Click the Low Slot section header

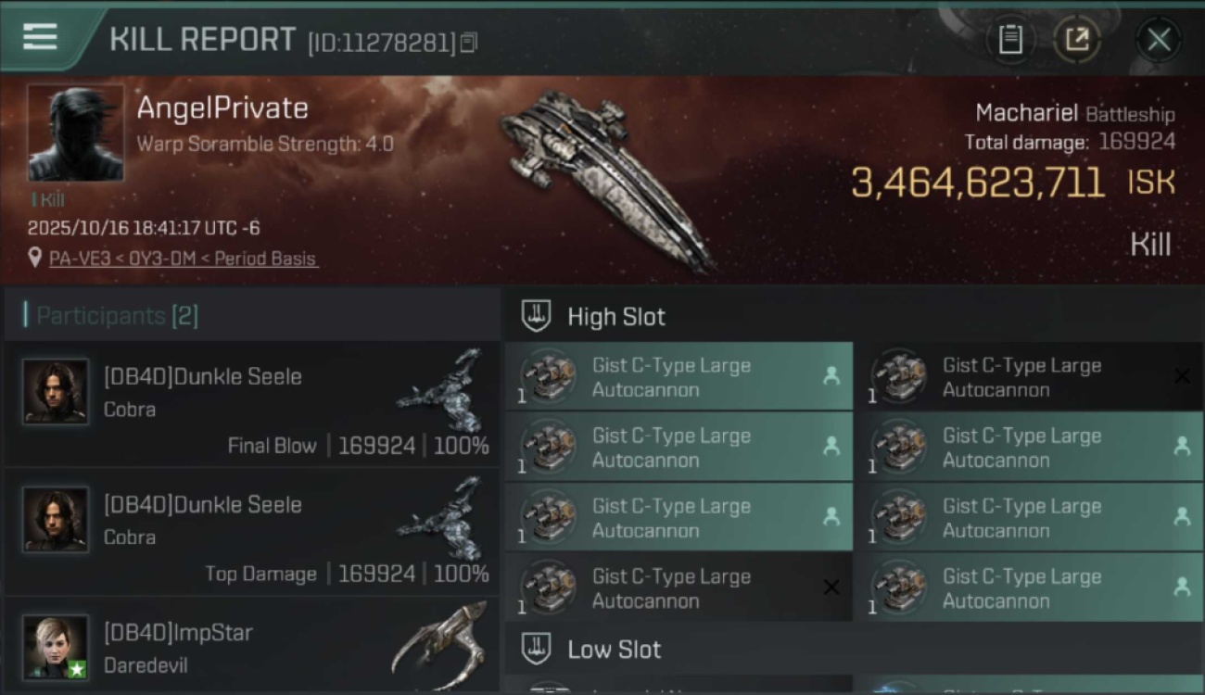614,650
